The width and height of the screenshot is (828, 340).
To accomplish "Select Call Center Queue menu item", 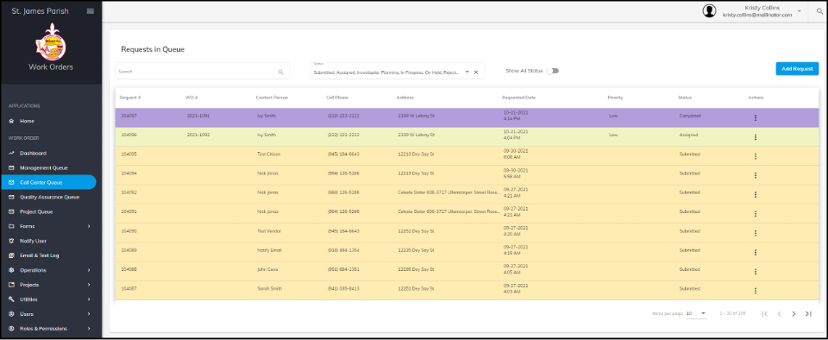I will (x=48, y=182).
